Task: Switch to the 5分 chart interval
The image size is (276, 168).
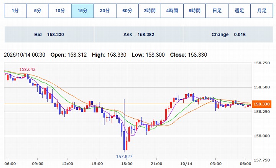Action: click(38, 11)
